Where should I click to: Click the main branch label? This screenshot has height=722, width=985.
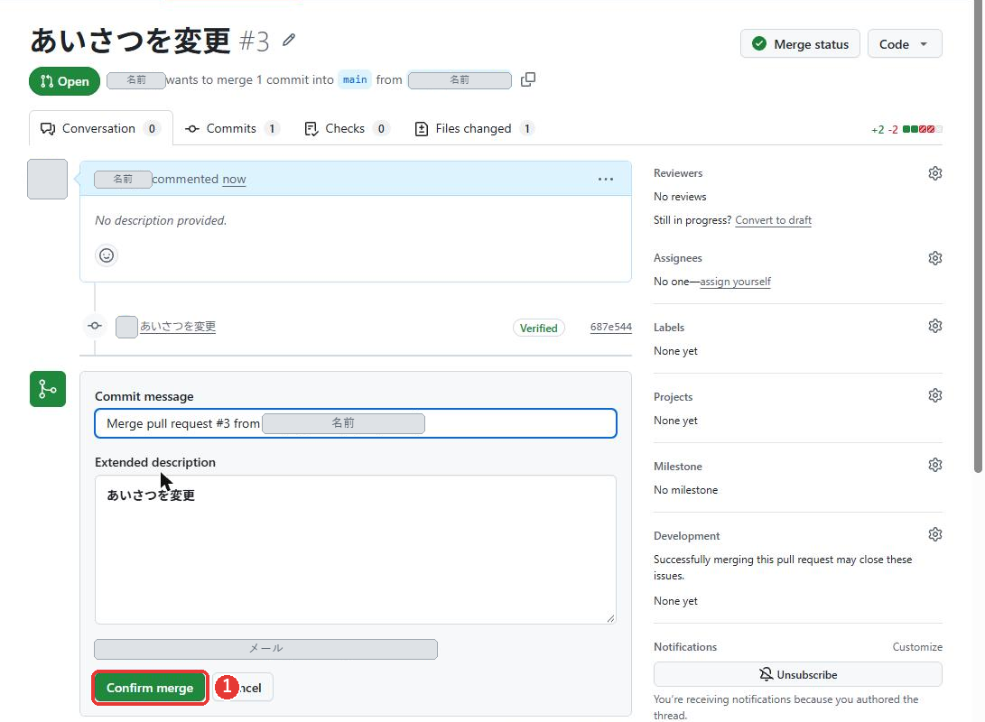point(355,79)
